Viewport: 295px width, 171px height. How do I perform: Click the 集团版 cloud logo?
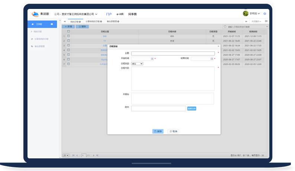tap(35, 14)
